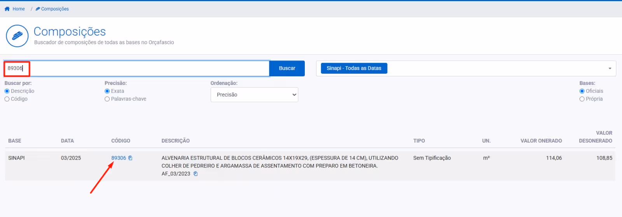This screenshot has height=217, width=622.
Task: Click the Buscador de composições subtitle text
Action: [x=104, y=42]
